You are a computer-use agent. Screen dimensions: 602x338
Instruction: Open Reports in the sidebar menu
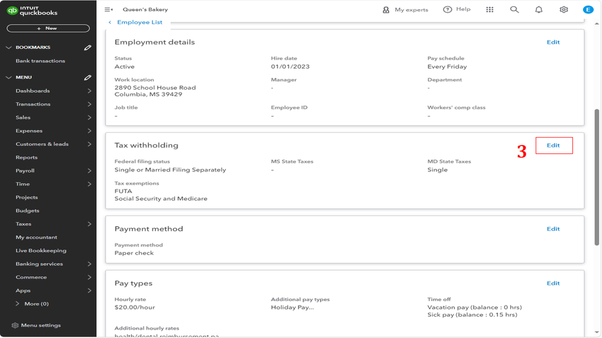(27, 158)
